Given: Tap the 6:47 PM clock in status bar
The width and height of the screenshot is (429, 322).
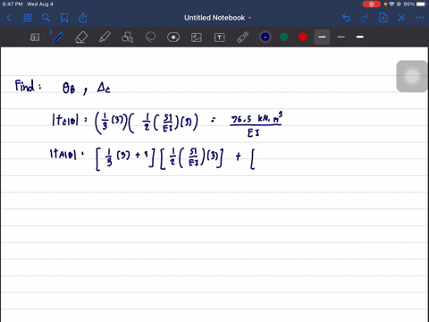Looking at the screenshot, I should (x=13, y=4).
